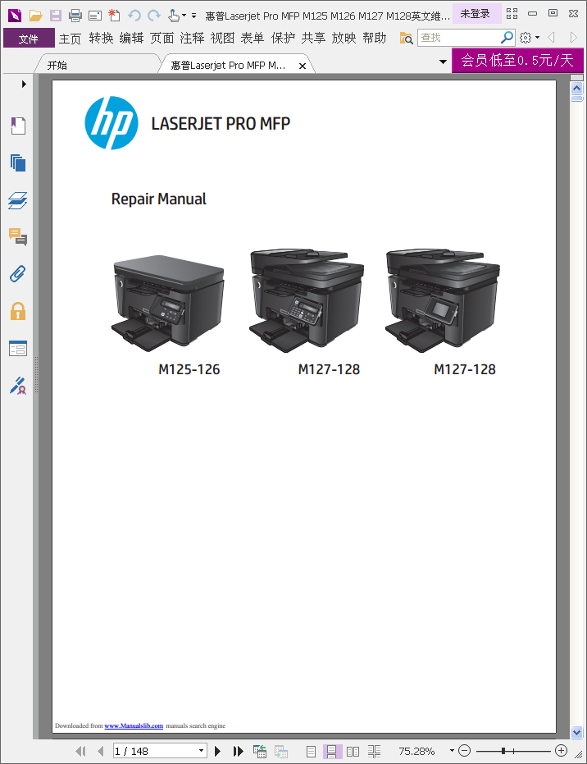The height and width of the screenshot is (764, 587).
Task: Click the previous view icon in status bar
Action: [x=259, y=751]
